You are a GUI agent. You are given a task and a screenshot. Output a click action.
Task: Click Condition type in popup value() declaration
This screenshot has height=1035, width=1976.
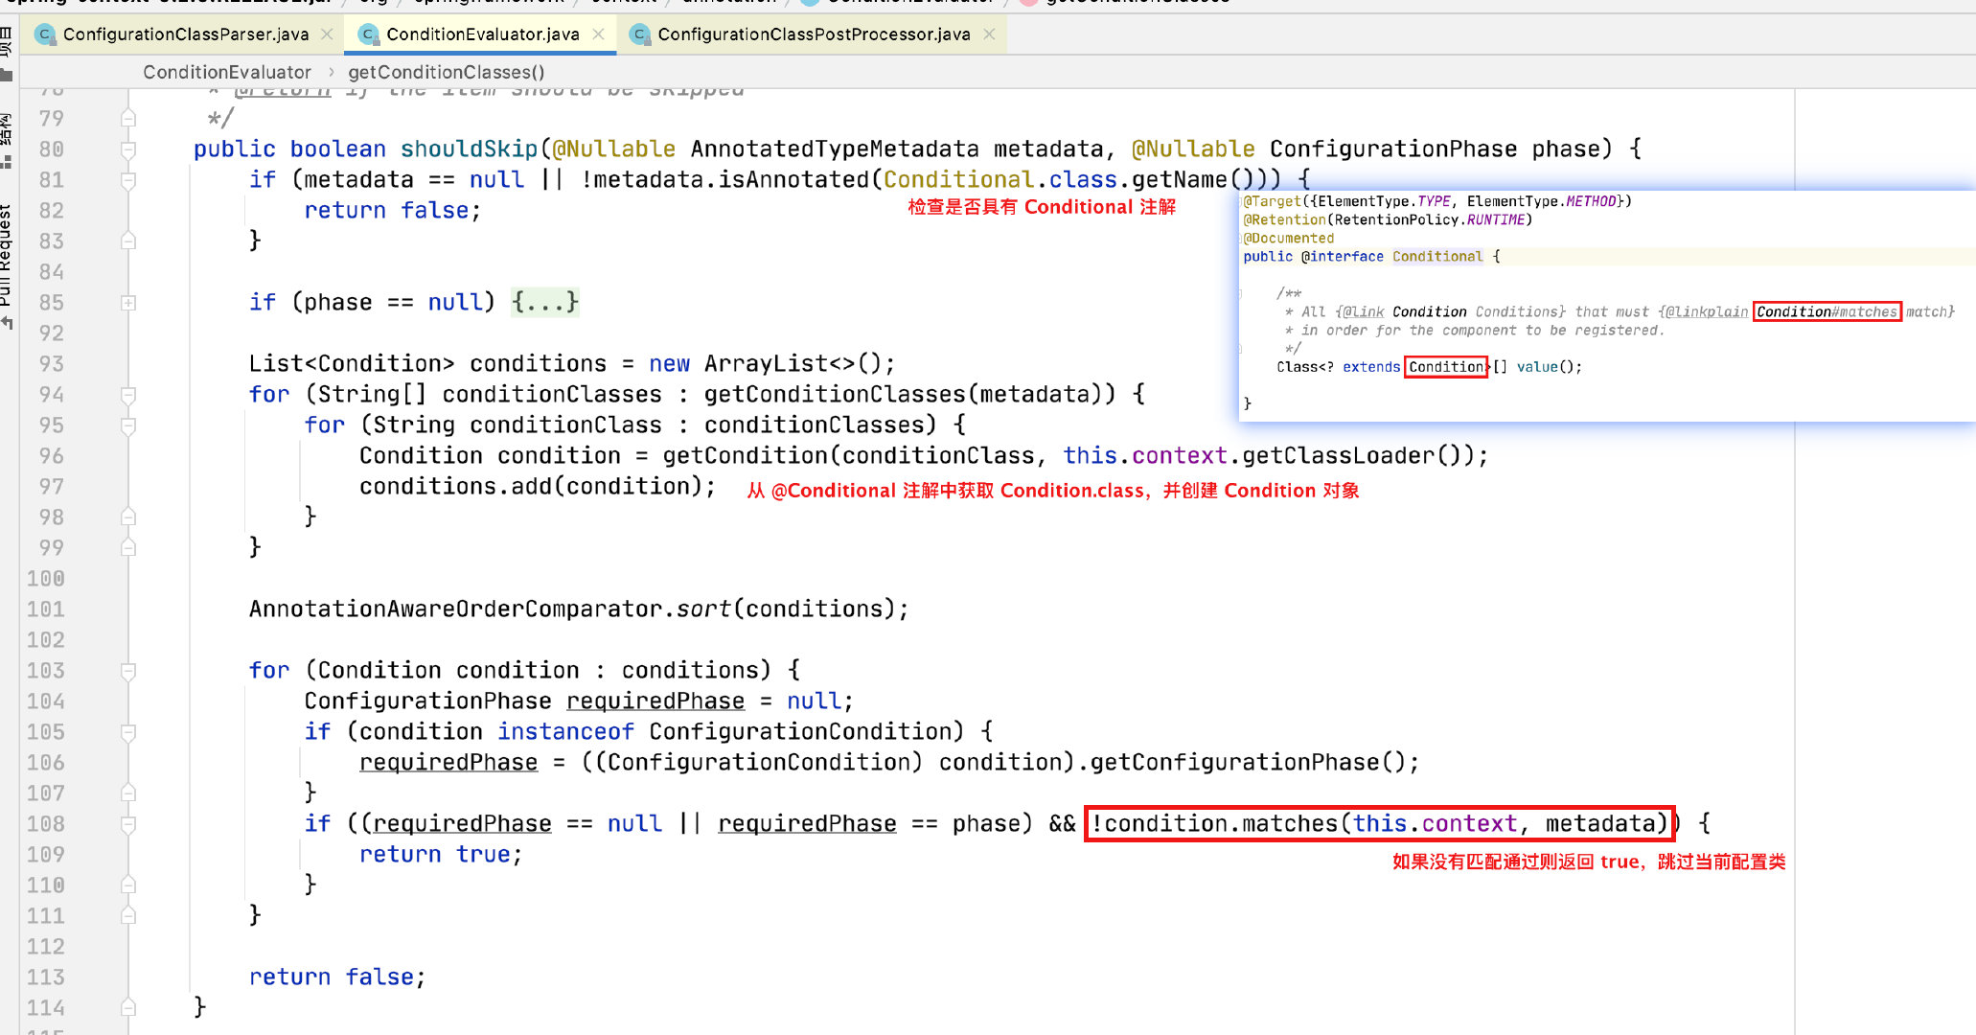(1445, 366)
